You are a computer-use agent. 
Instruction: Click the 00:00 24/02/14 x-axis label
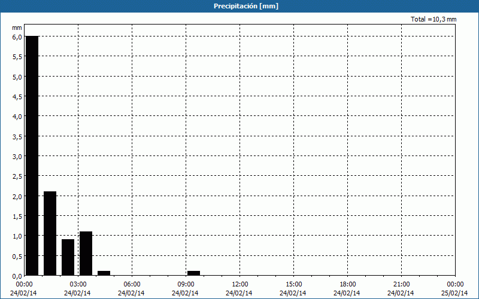(x=23, y=289)
